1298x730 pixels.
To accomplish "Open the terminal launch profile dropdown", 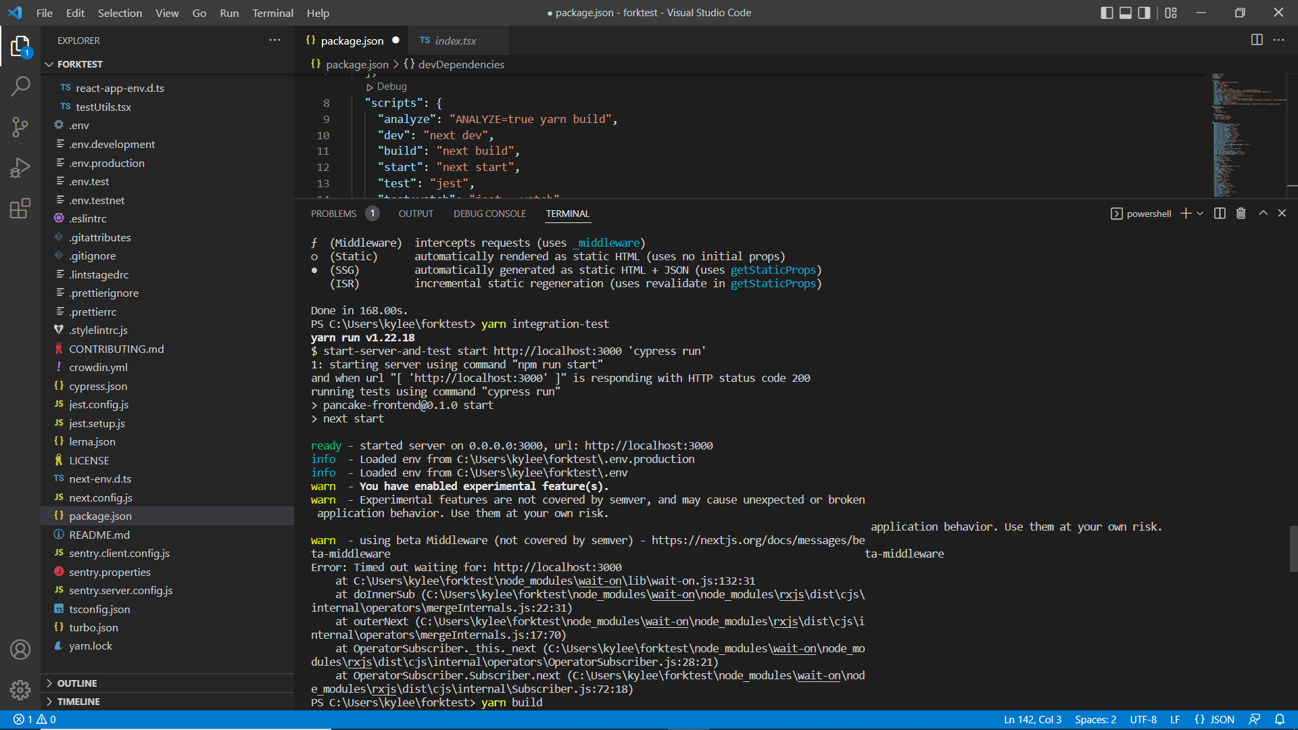I will pyautogui.click(x=1199, y=213).
